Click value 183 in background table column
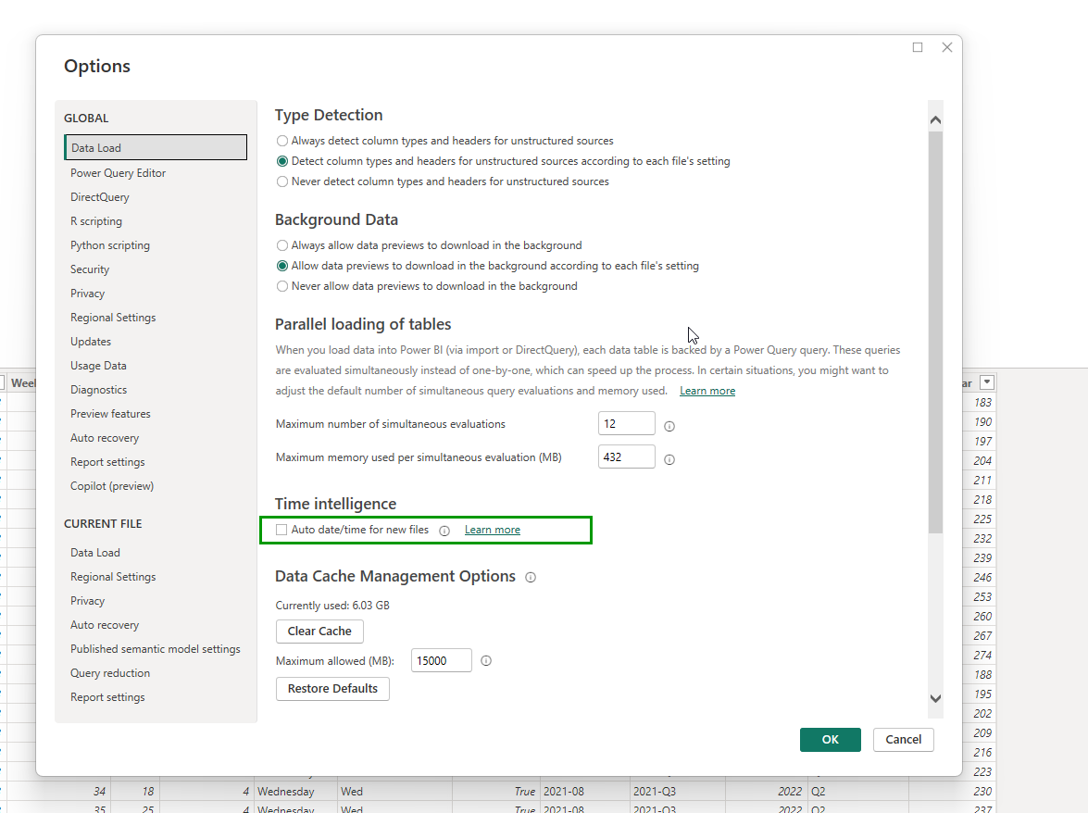 [x=982, y=403]
